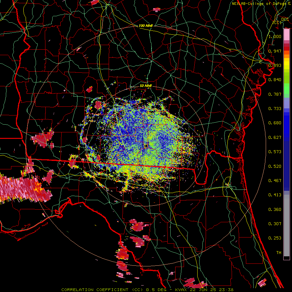The width and height of the screenshot is (292, 292).
Task: Click the 0.253 legend value
Action: point(275,238)
